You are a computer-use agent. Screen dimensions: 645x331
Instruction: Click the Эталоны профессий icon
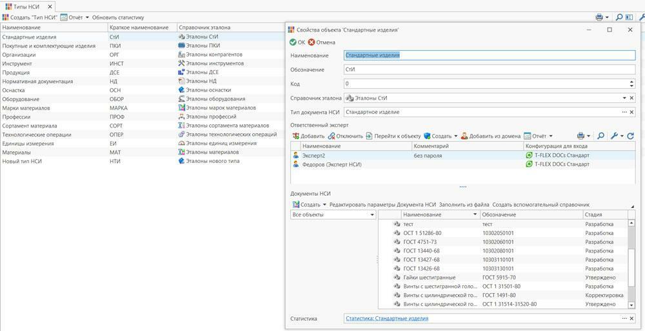point(182,117)
